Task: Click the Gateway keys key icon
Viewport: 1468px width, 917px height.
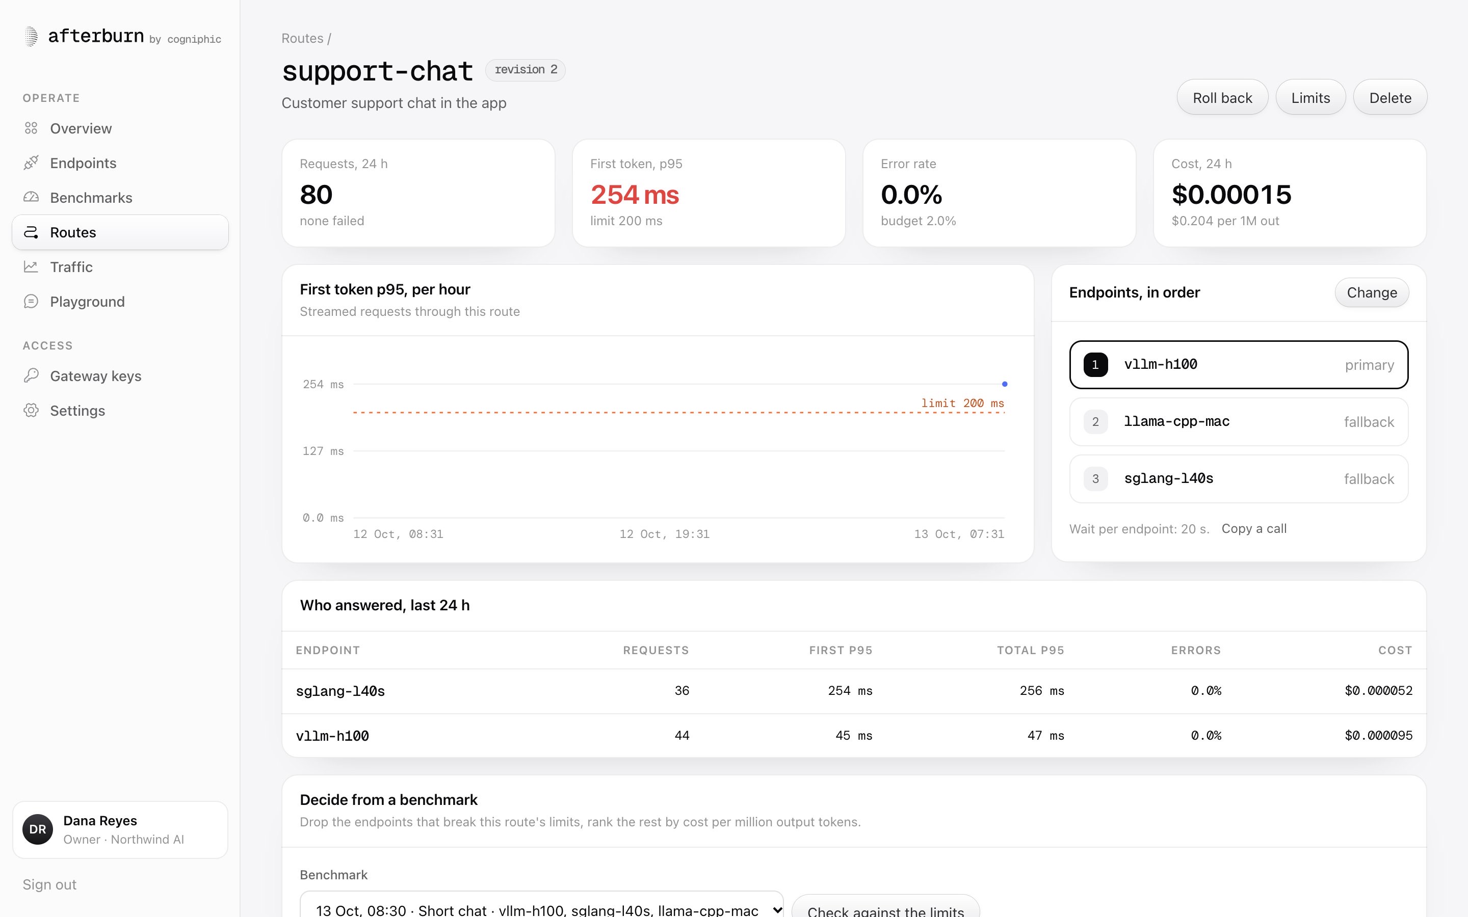Action: pos(31,376)
